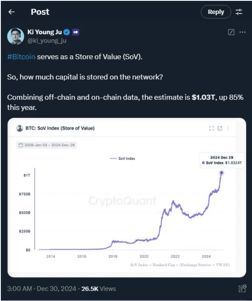Open the 26.5K Views analytics
Image resolution: width=252 pixels, height=301 pixels.
coord(99,289)
